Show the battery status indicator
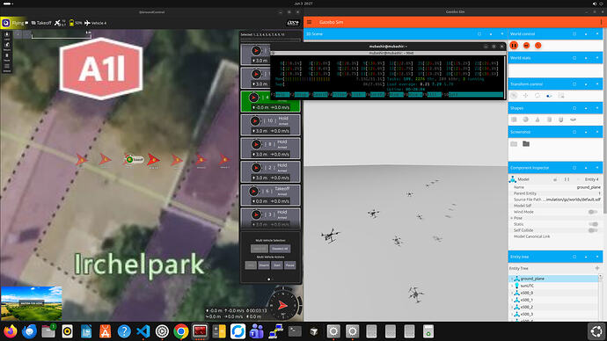Viewport: 607px width, 341px height. coord(76,23)
